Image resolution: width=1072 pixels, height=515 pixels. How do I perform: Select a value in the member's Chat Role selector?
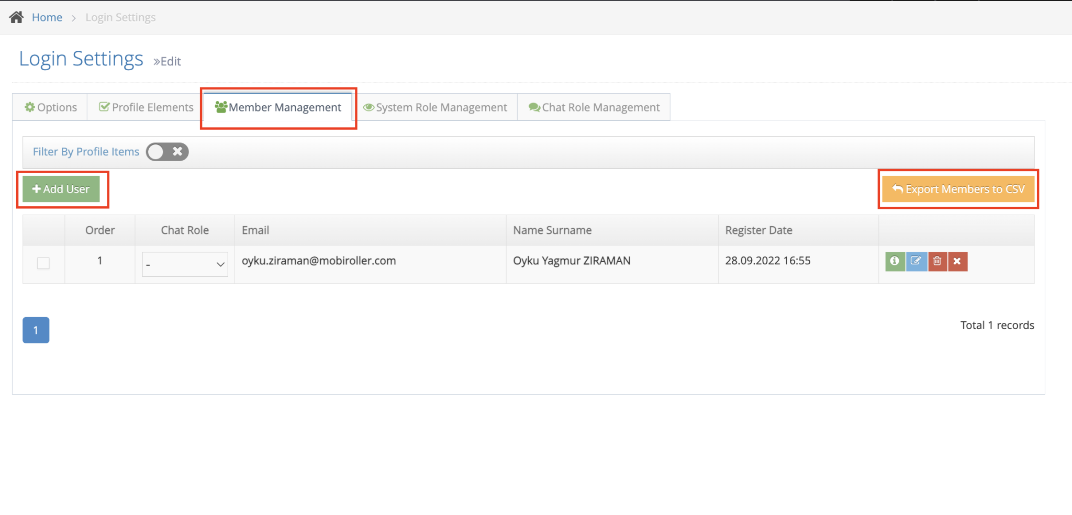click(x=184, y=264)
